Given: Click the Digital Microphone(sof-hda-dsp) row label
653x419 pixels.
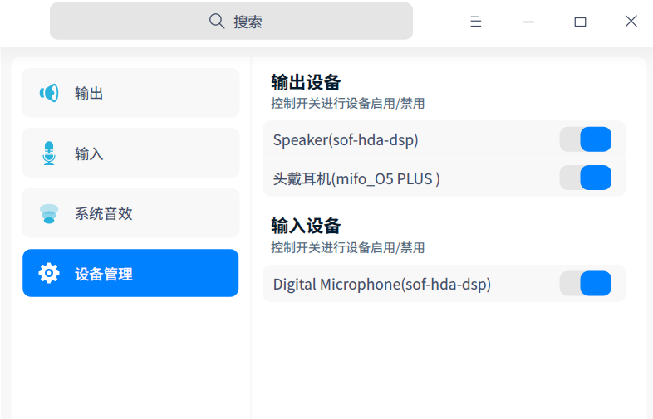Looking at the screenshot, I should point(382,285).
